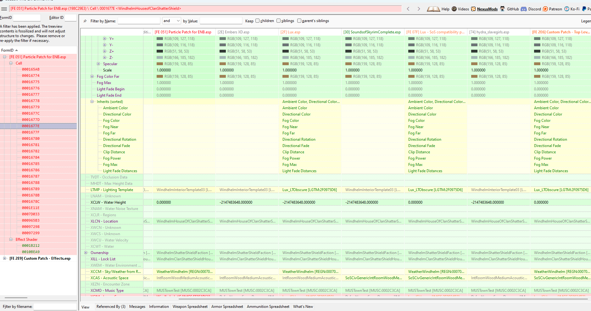Image resolution: width=591 pixels, height=311 pixels.
Task: Click Fog Color Far swatch in SoundsofSkyrimComplete column
Action: (x=348, y=76)
